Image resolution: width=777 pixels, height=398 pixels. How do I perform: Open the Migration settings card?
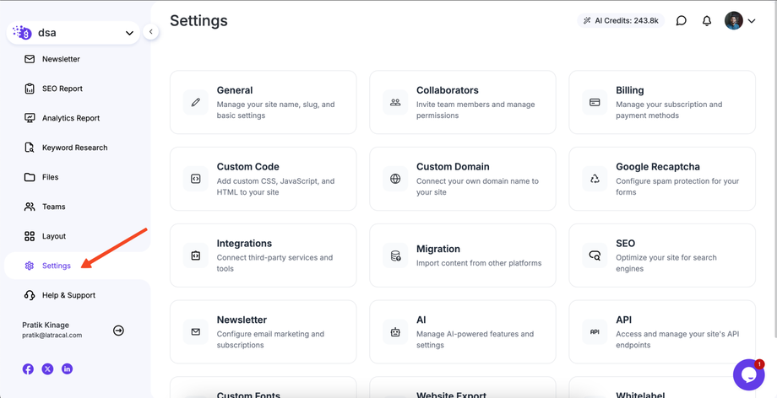462,255
